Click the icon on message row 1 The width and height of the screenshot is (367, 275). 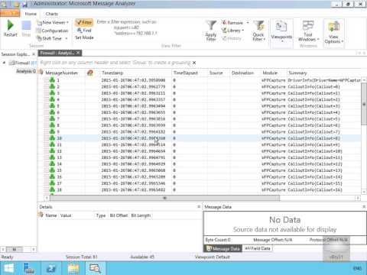tap(52, 80)
